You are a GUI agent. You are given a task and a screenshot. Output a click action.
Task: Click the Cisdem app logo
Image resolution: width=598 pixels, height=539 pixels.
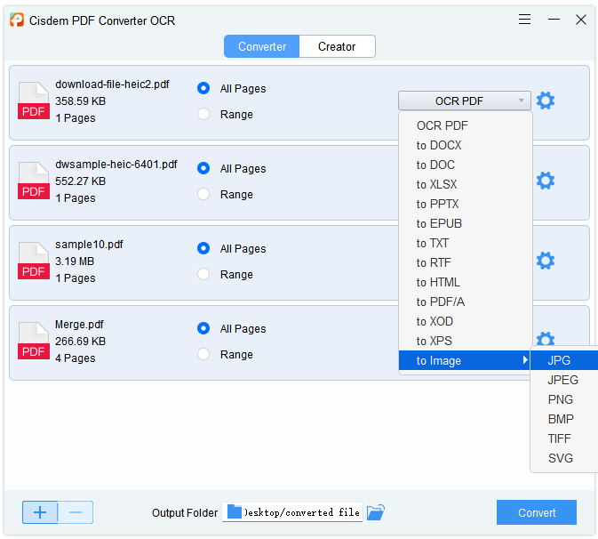17,20
